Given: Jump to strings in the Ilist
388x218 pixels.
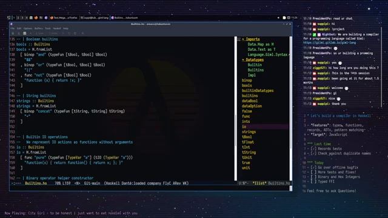Looking at the screenshot, I should tap(249, 132).
